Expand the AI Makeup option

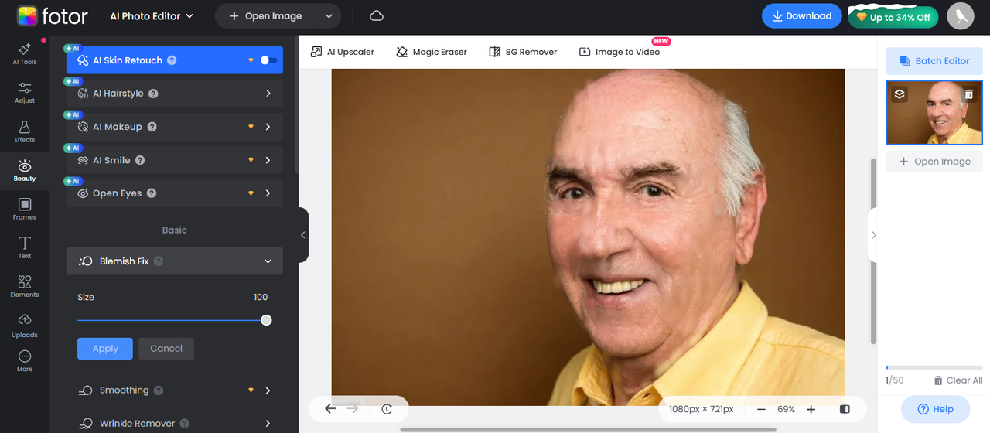[x=268, y=127]
